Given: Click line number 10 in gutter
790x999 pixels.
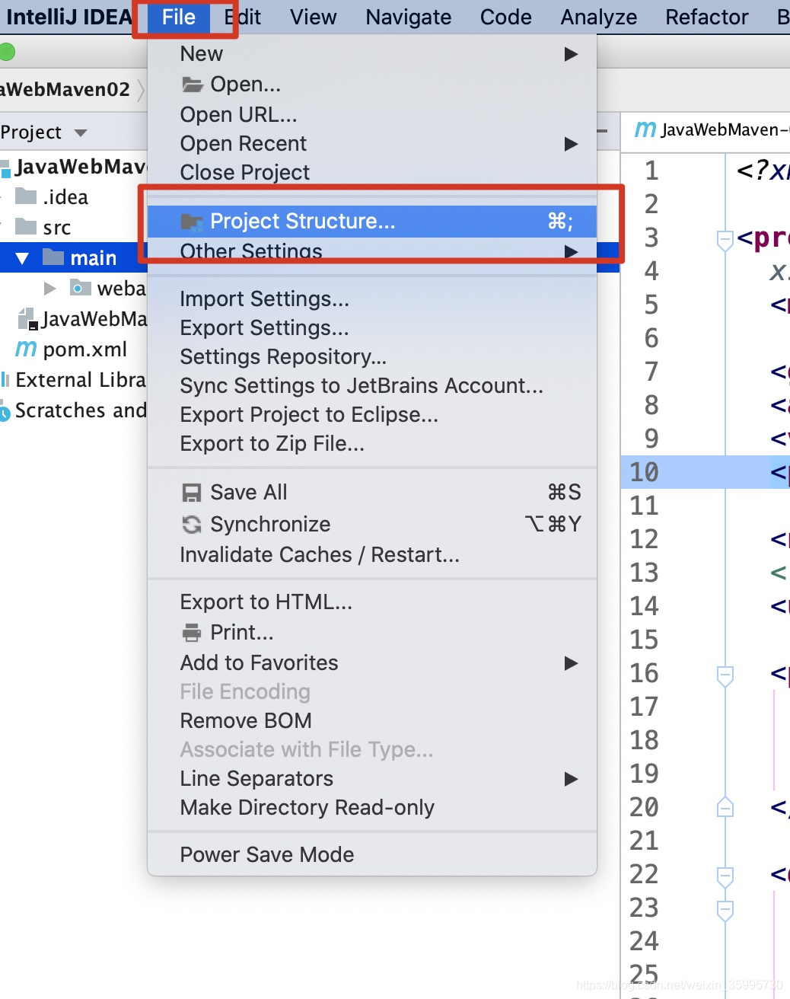Looking at the screenshot, I should click(x=644, y=472).
